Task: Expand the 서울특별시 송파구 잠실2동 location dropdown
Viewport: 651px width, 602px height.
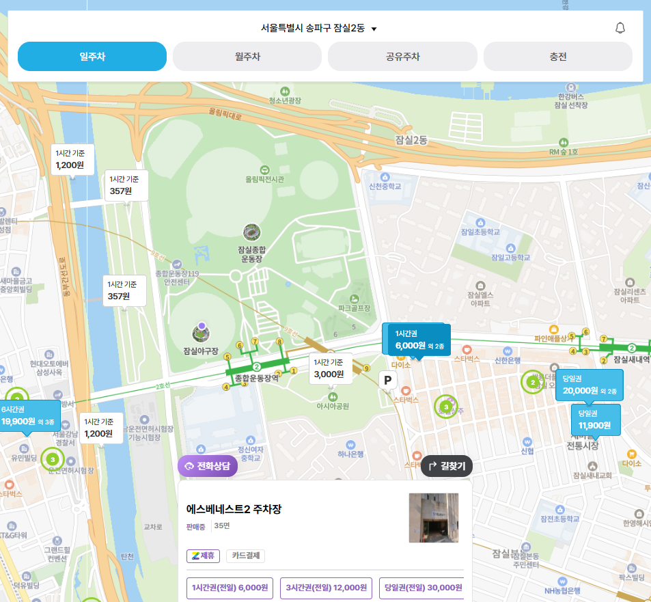Action: coord(319,28)
